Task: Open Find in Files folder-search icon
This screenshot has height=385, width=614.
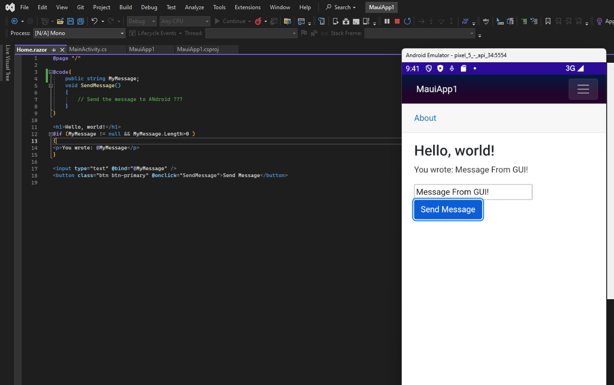Action: [x=287, y=21]
